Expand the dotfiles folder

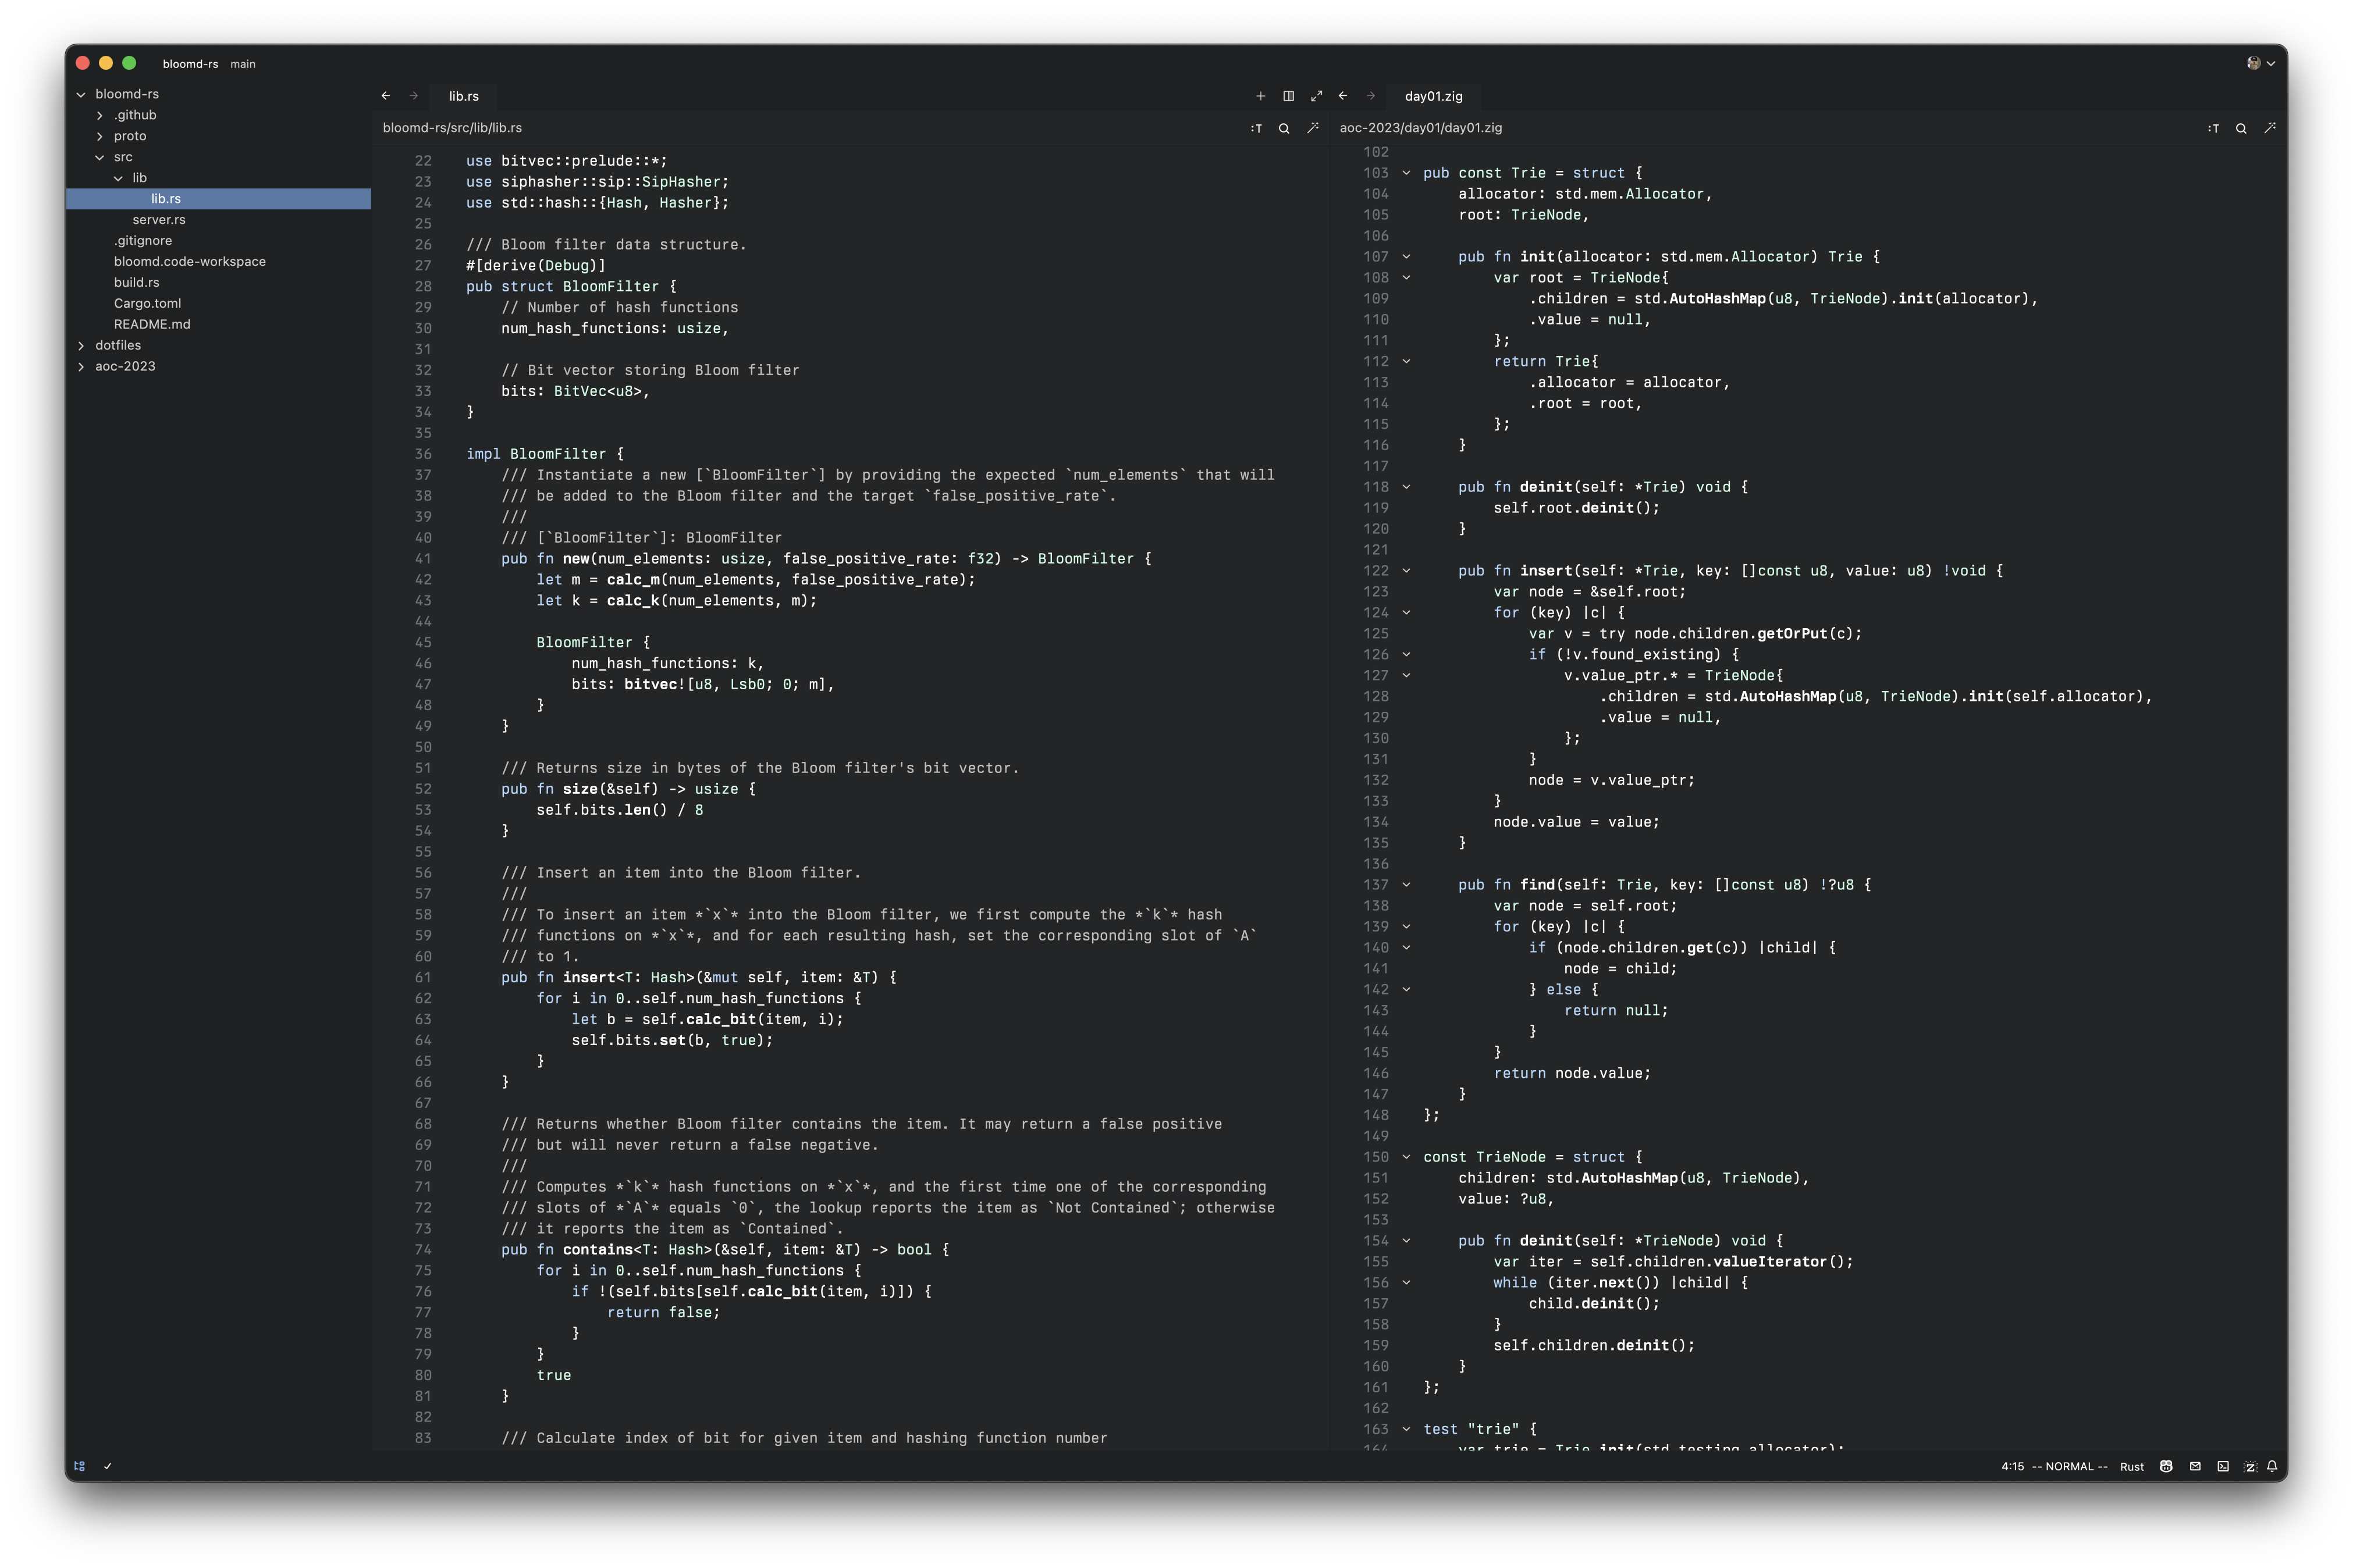tap(118, 345)
